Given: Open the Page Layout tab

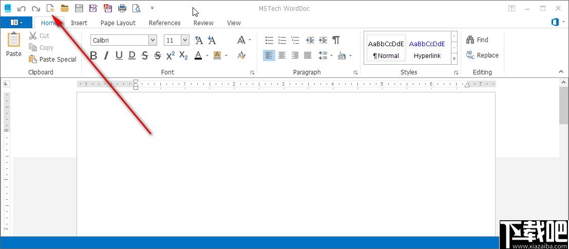Looking at the screenshot, I should [118, 23].
